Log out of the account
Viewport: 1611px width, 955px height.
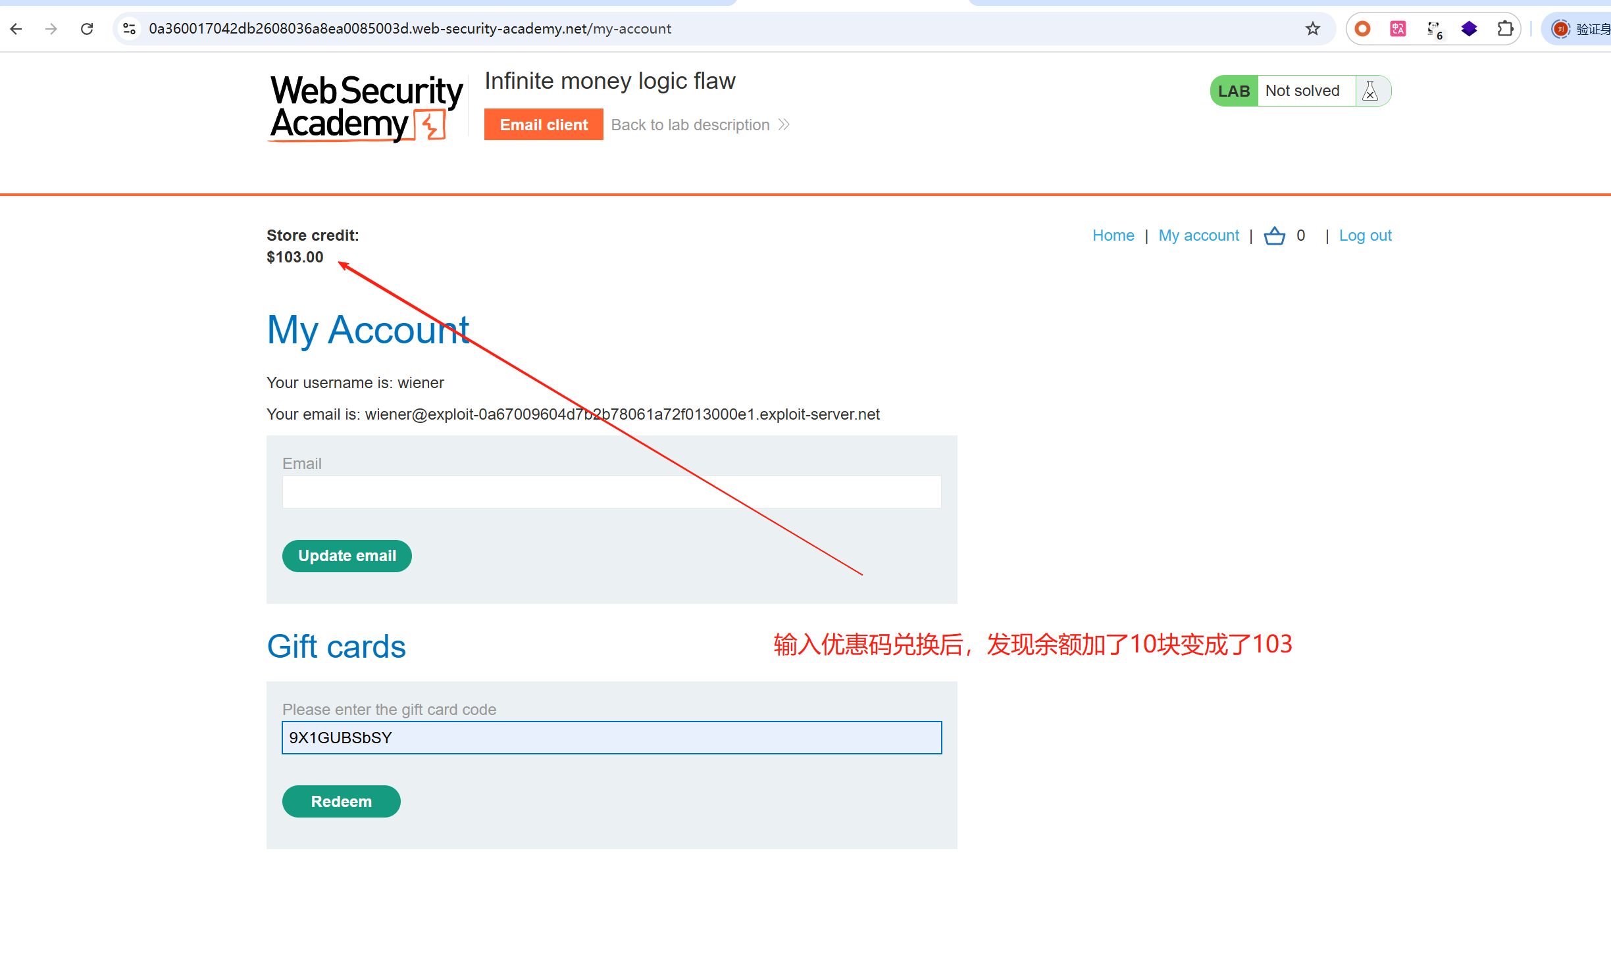[x=1366, y=235]
